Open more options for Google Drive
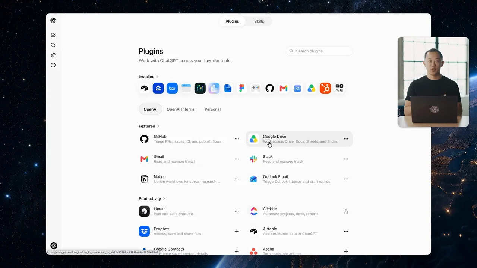The width and height of the screenshot is (477, 268). point(346,139)
